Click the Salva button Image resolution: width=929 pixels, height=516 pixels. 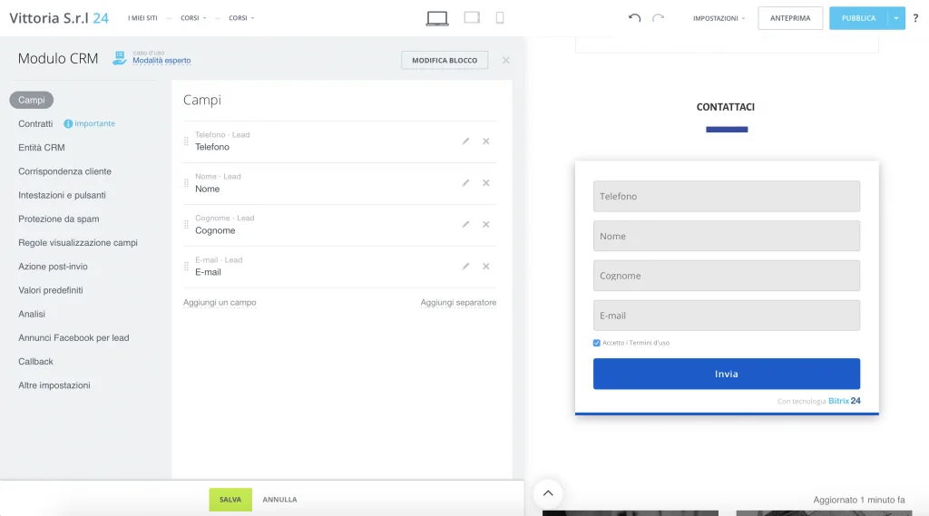(x=230, y=500)
